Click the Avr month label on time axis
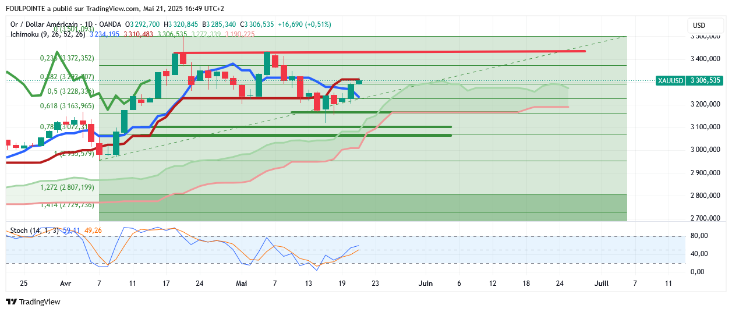Screen dimensions: 732x312 click(x=66, y=283)
